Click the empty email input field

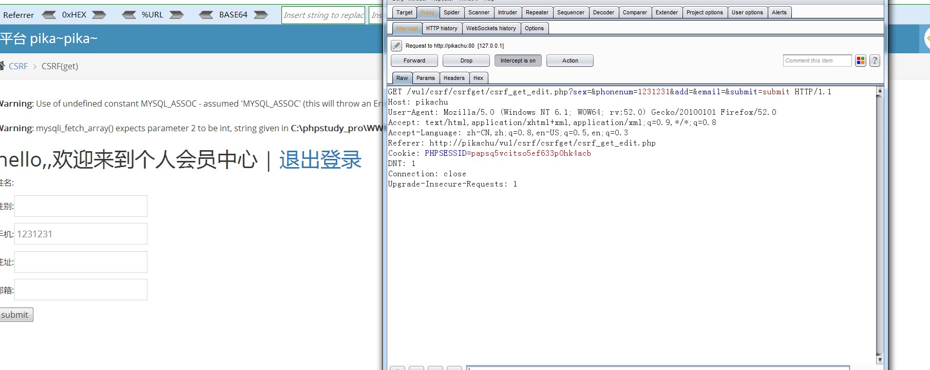(81, 290)
